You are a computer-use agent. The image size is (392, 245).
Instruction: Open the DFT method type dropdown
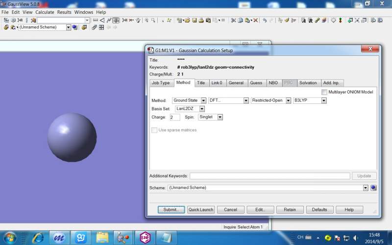click(x=246, y=100)
